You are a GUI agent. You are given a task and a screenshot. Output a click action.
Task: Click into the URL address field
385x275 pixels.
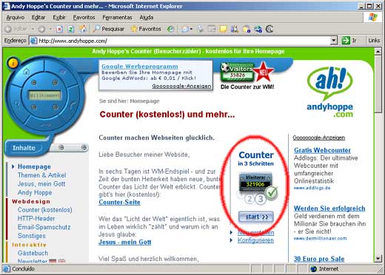pos(184,41)
